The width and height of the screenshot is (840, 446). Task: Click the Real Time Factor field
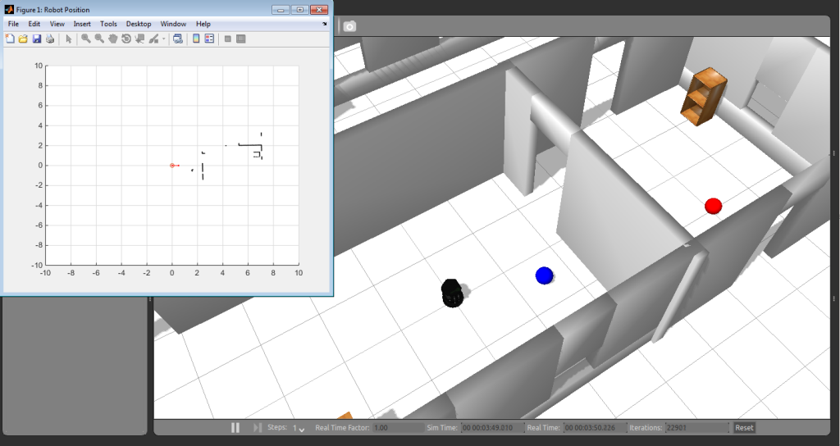(x=399, y=428)
